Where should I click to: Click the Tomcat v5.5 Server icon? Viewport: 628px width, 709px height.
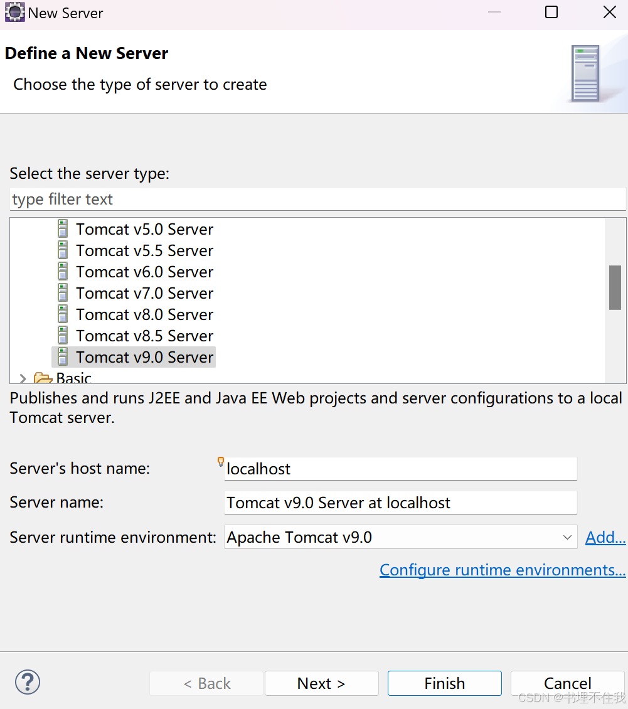coord(63,250)
